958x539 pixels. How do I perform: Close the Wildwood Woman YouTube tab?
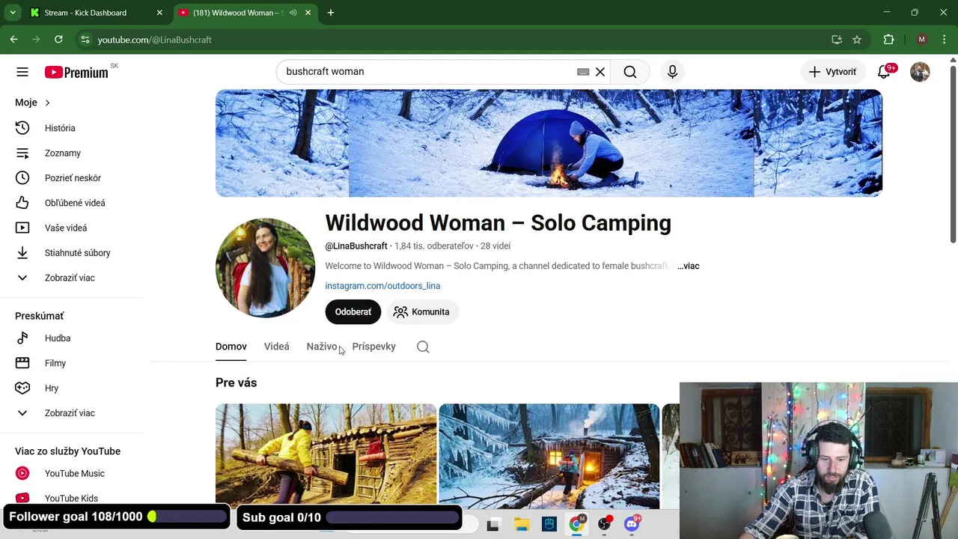pyautogui.click(x=308, y=13)
